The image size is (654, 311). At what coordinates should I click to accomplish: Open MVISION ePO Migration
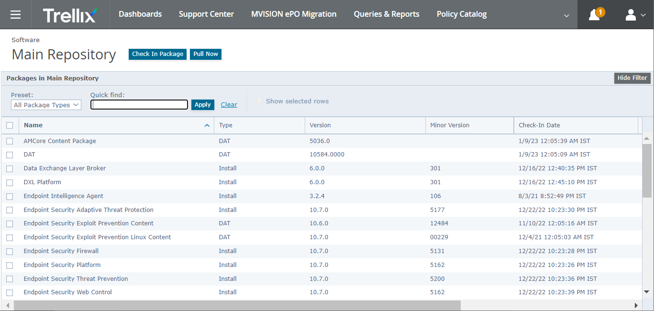point(294,14)
